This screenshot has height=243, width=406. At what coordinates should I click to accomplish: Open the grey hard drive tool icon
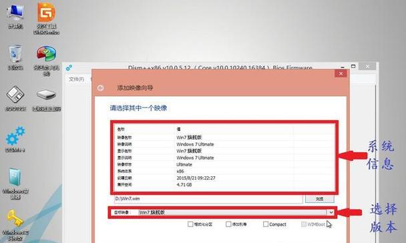pyautogui.click(x=46, y=100)
